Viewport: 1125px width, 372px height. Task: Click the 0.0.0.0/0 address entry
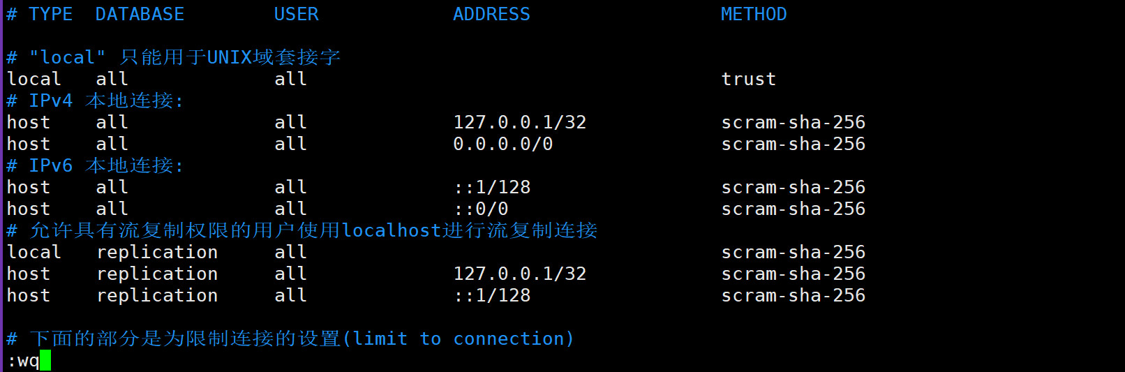pos(502,144)
